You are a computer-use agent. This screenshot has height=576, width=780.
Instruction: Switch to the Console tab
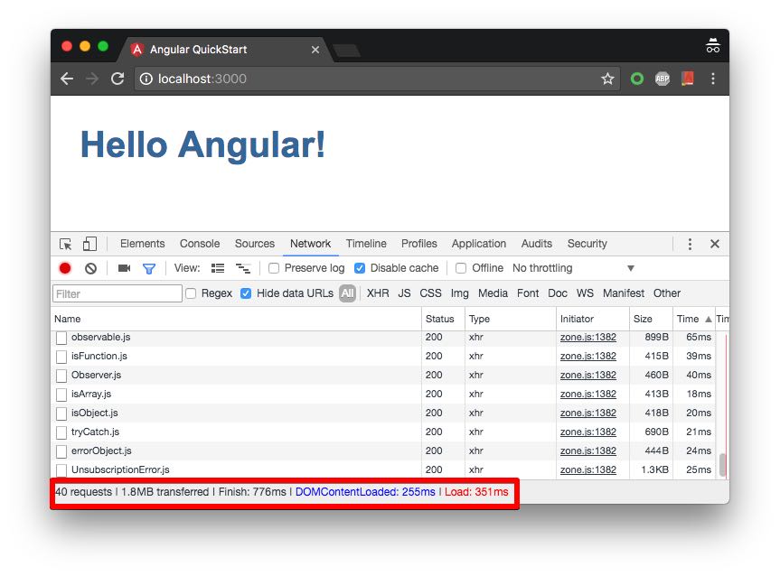click(x=200, y=244)
